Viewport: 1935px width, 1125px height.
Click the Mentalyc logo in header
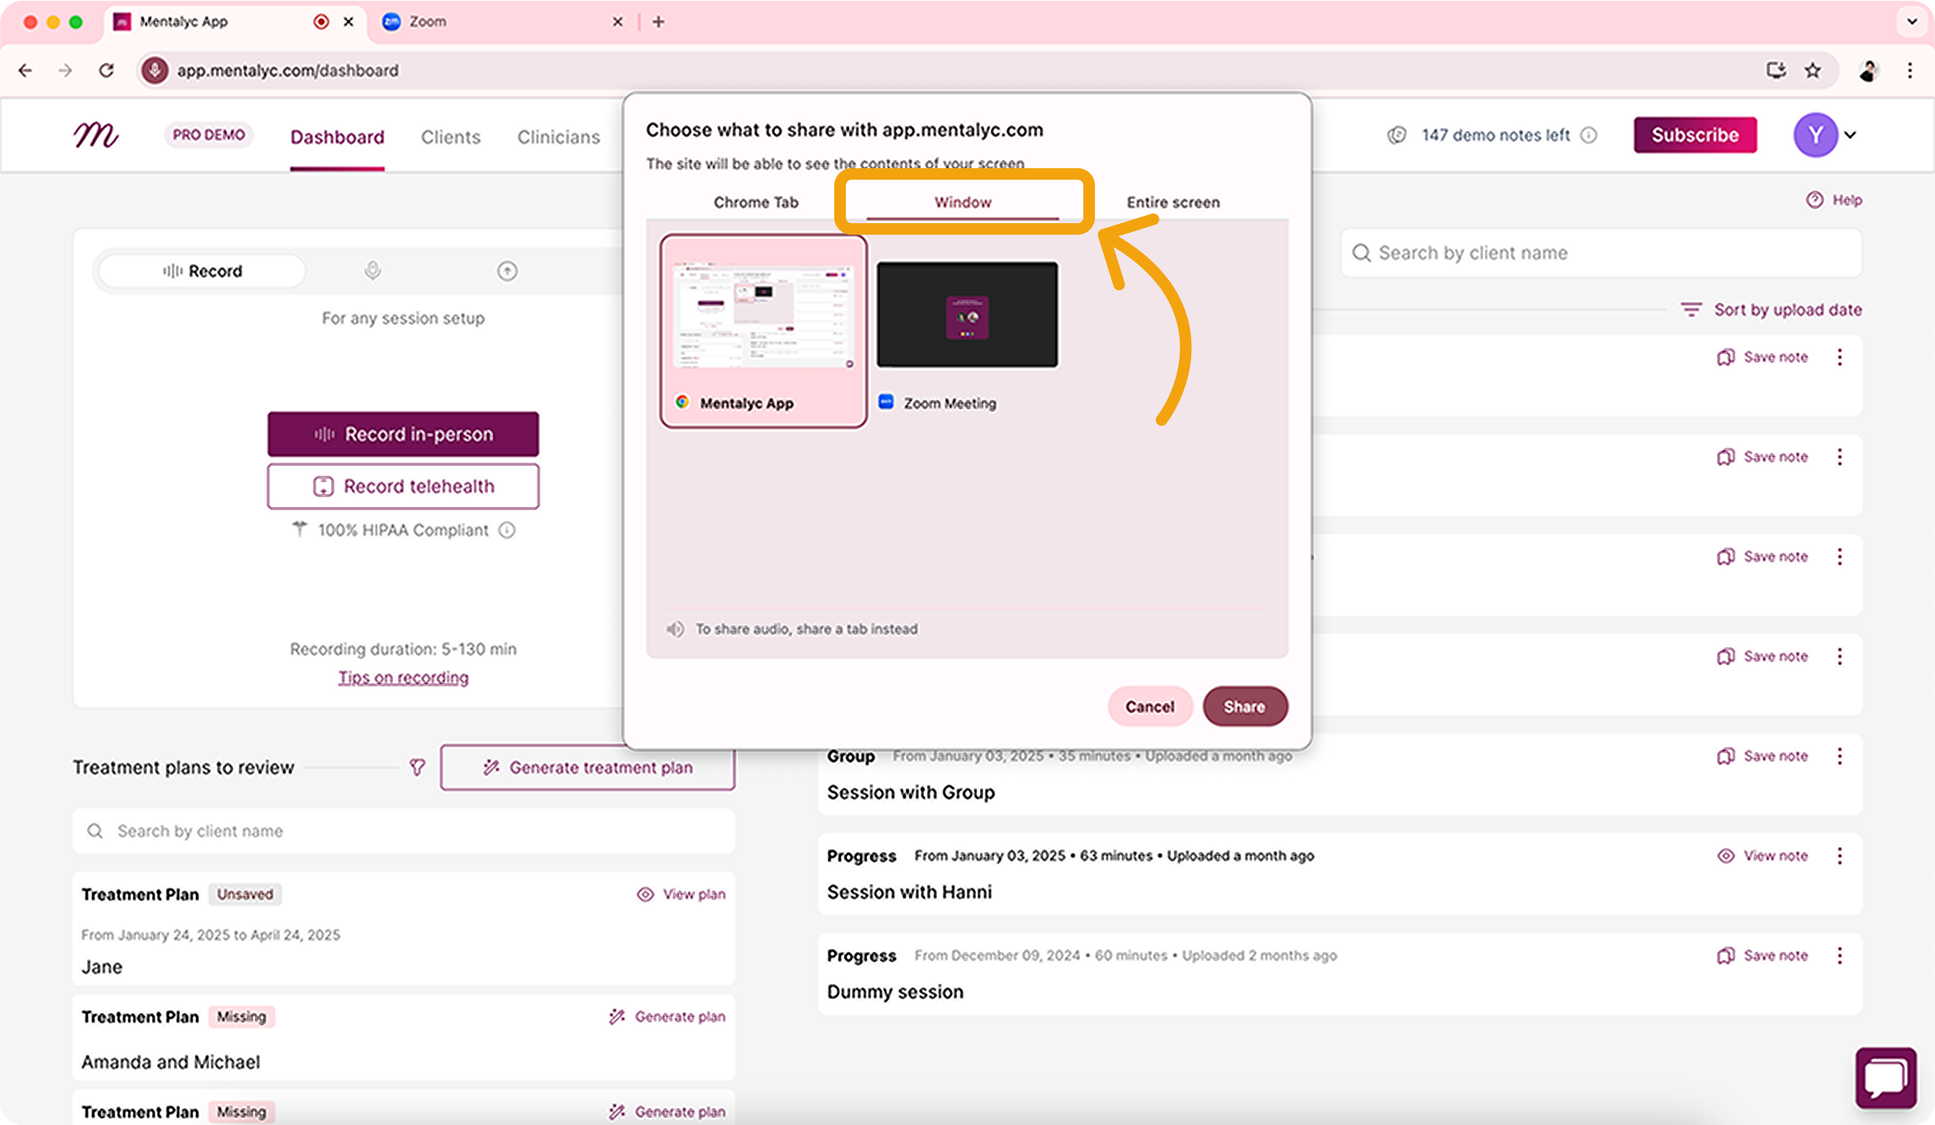pyautogui.click(x=96, y=135)
